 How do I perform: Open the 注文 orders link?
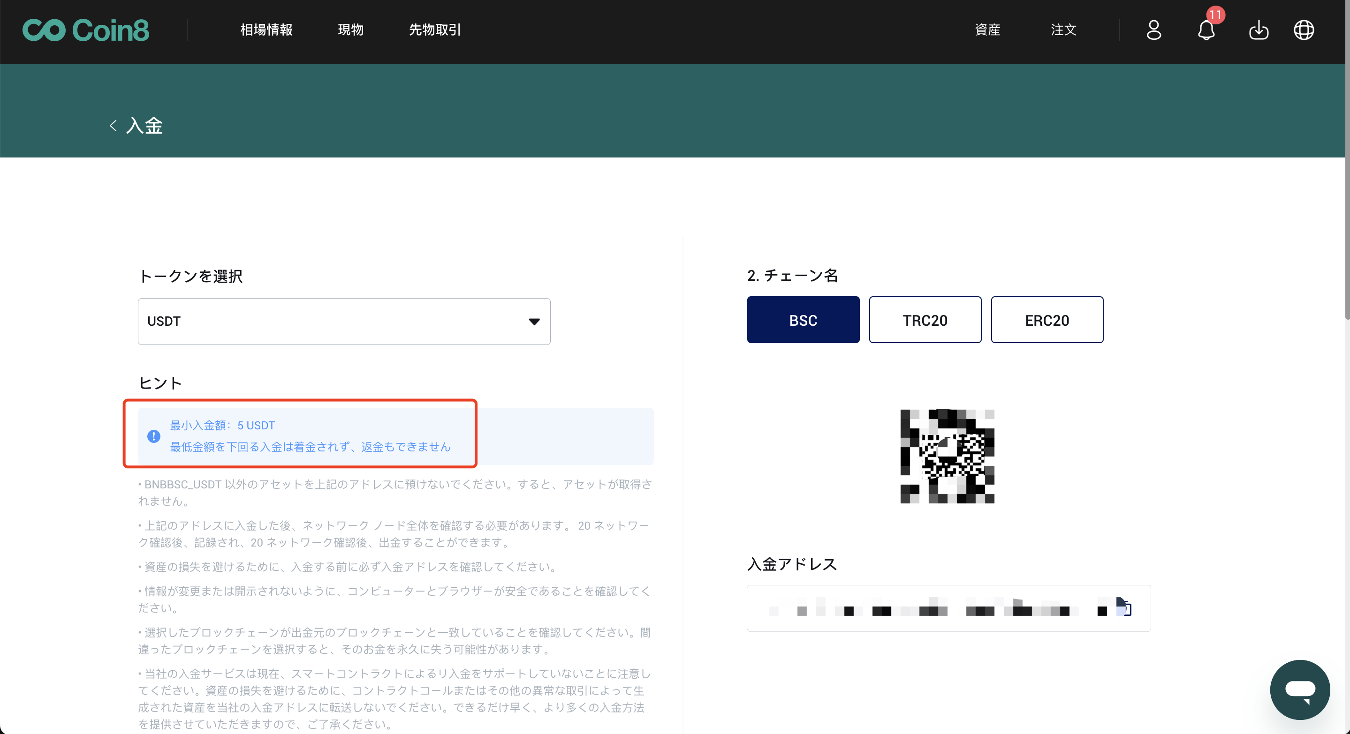tap(1063, 30)
